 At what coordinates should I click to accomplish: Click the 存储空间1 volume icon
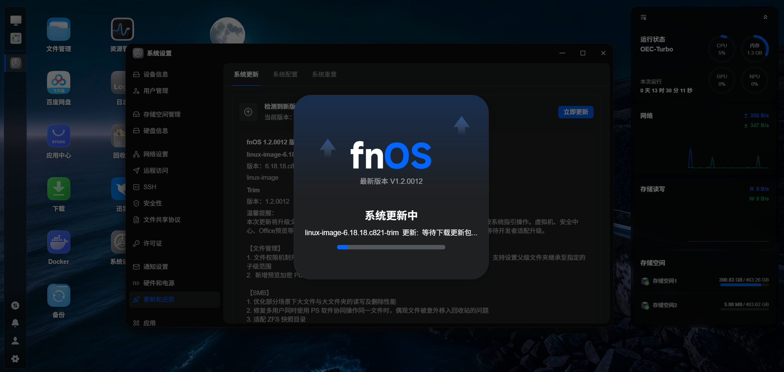point(645,281)
